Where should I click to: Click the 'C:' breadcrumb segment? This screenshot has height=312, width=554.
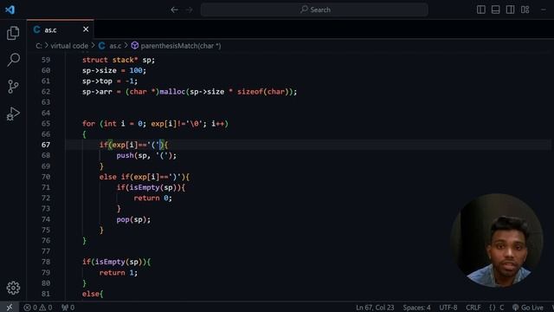(39, 46)
